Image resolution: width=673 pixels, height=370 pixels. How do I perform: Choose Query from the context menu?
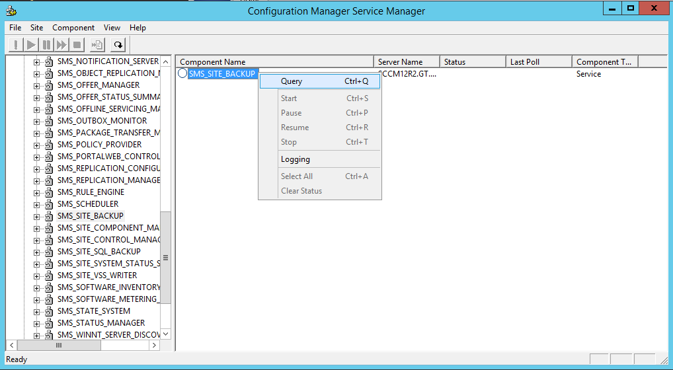click(292, 81)
